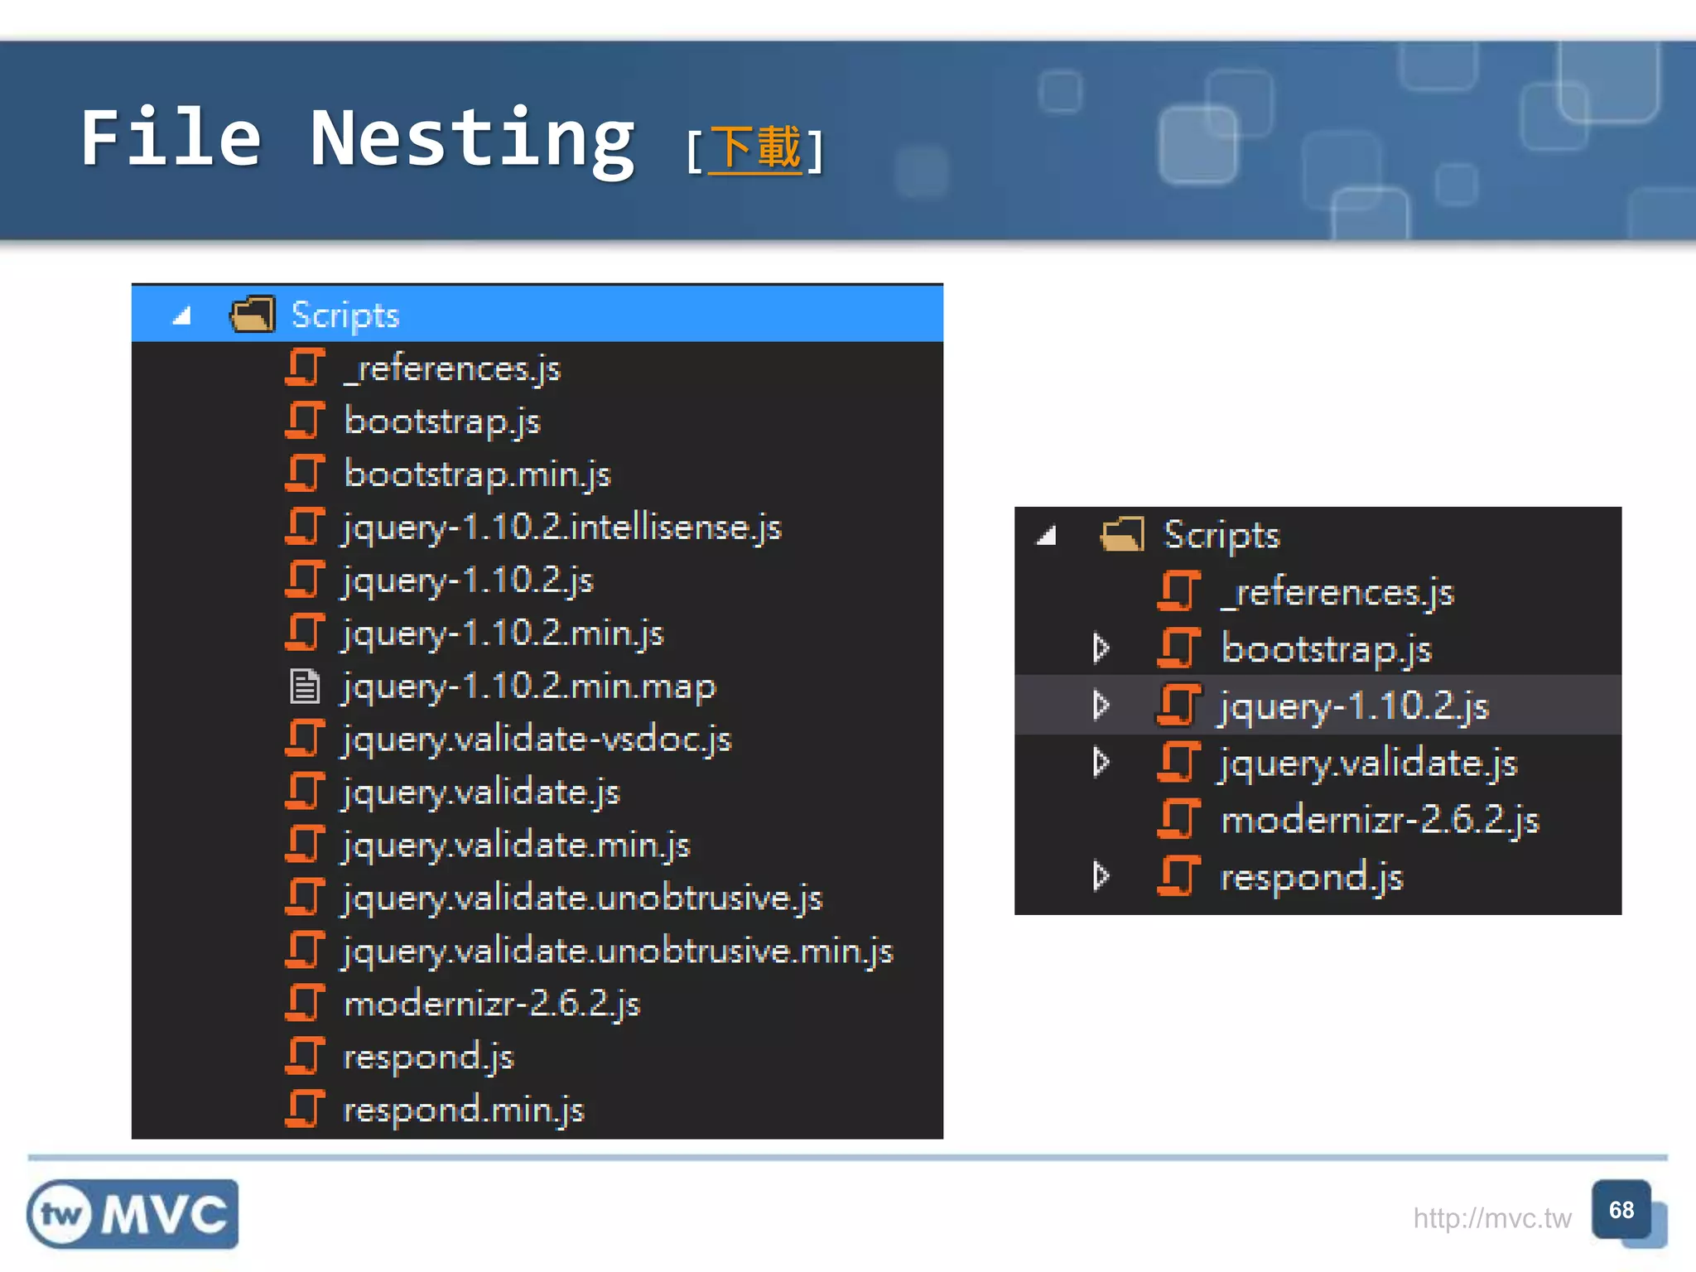Click the jquery.validate.unobtrusive.js file icon
The height and width of the screenshot is (1272, 1696).
coord(305,898)
